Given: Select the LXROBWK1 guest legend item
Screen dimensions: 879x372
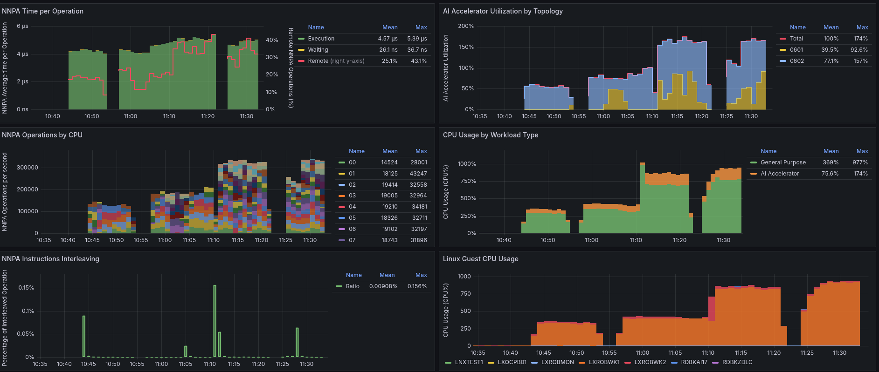Looking at the screenshot, I should (604, 362).
